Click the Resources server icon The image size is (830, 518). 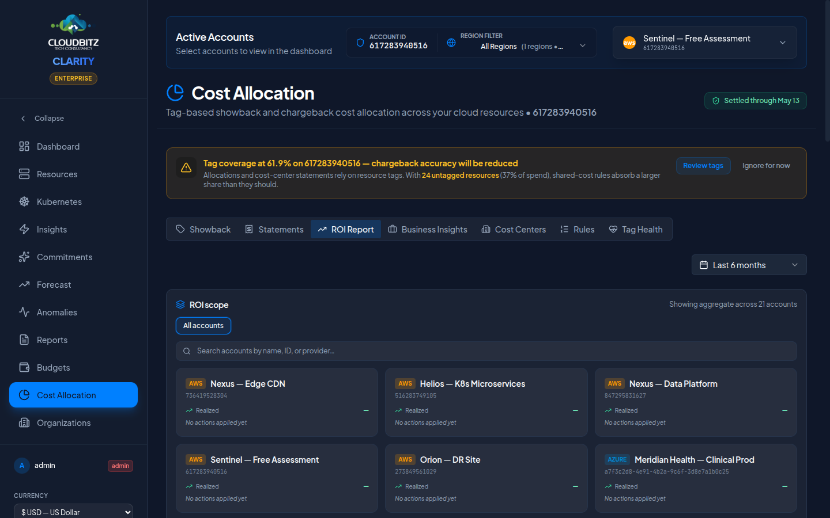[24, 174]
